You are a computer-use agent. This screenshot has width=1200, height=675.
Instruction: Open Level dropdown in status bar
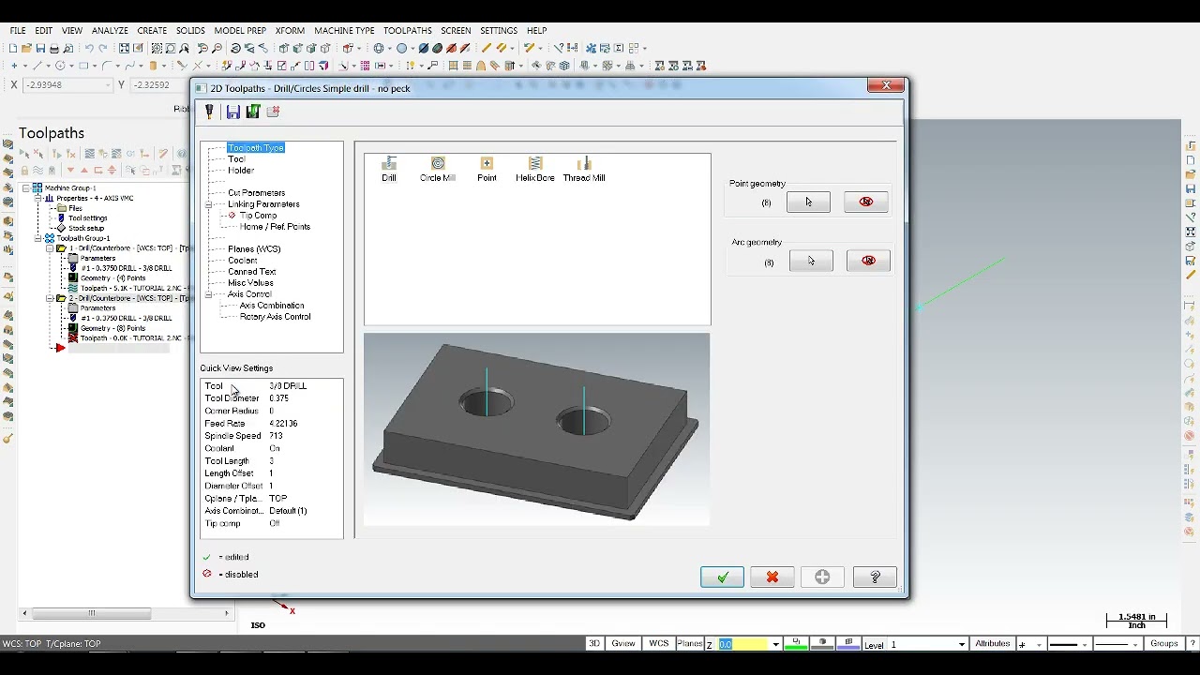(961, 645)
